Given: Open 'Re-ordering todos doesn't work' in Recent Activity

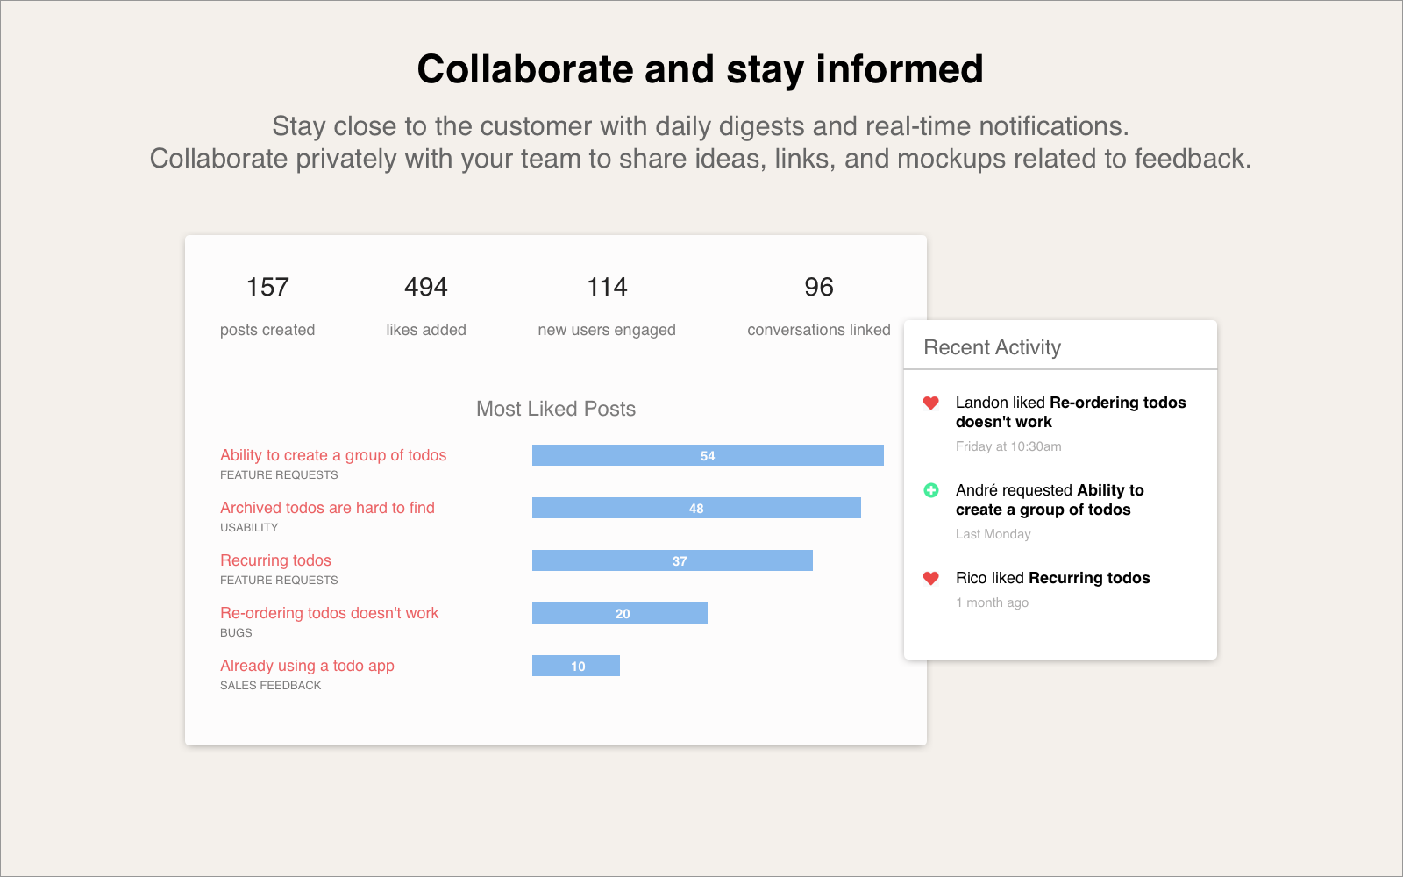Looking at the screenshot, I should (x=1117, y=403).
